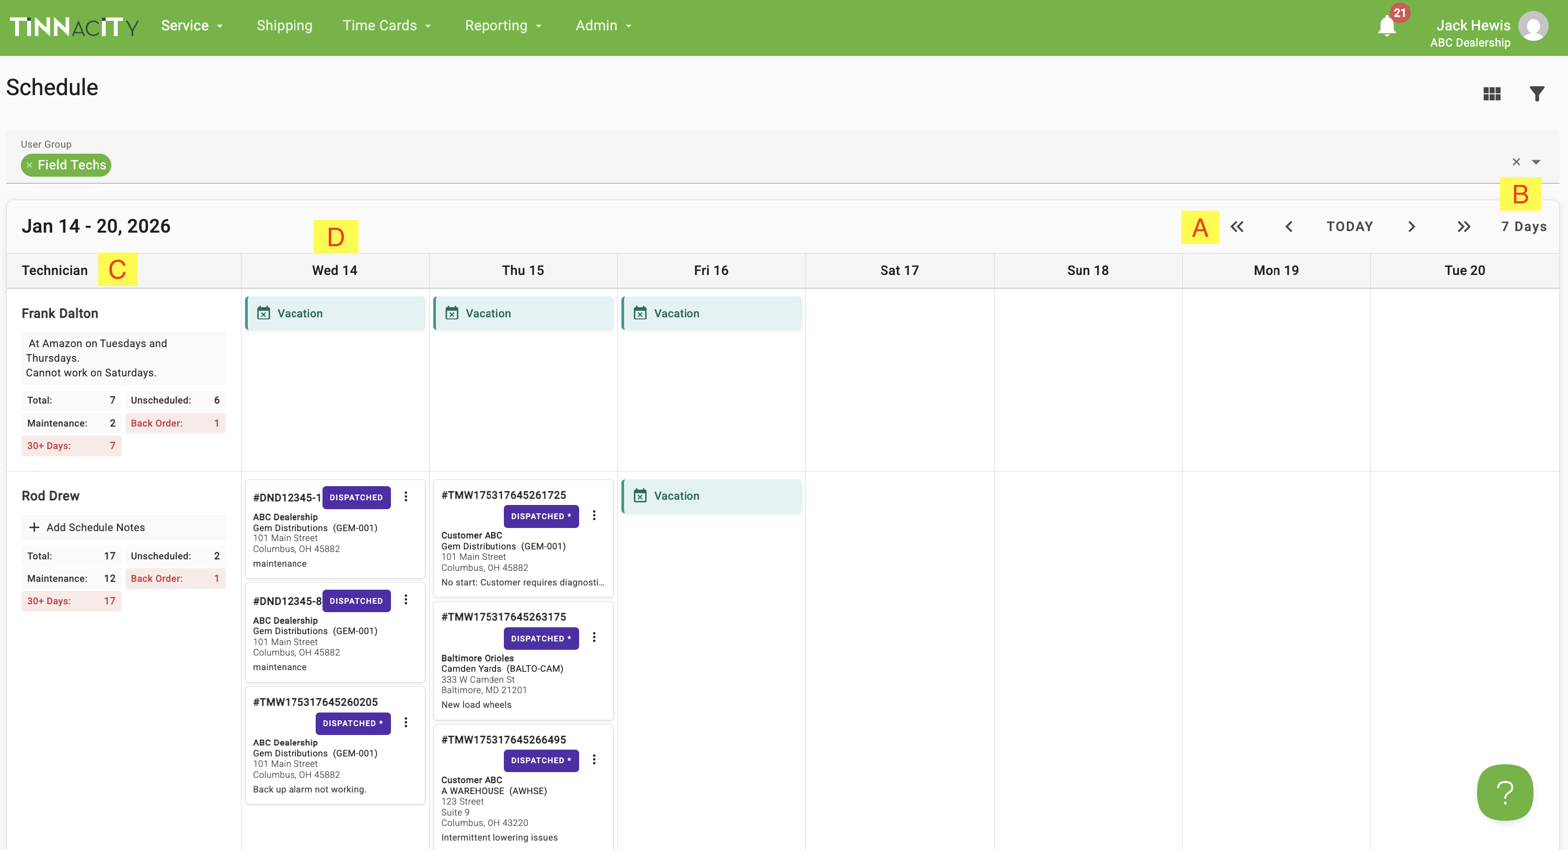Jump back with double-left arrows
This screenshot has height=850, width=1568.
(1237, 226)
